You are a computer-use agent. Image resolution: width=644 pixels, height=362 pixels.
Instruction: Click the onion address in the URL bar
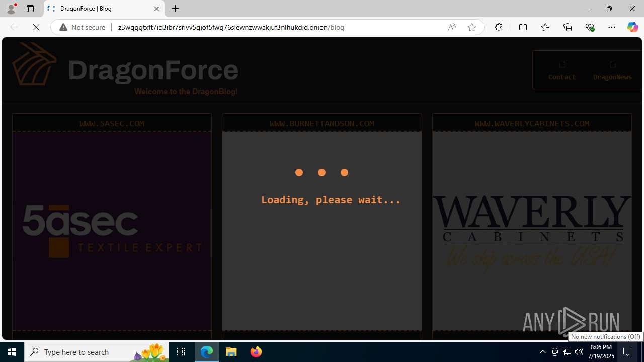click(231, 27)
